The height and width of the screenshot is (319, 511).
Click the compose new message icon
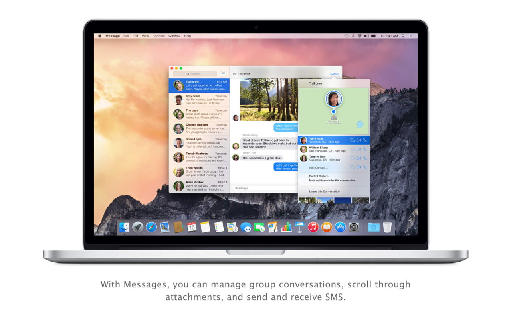click(223, 74)
